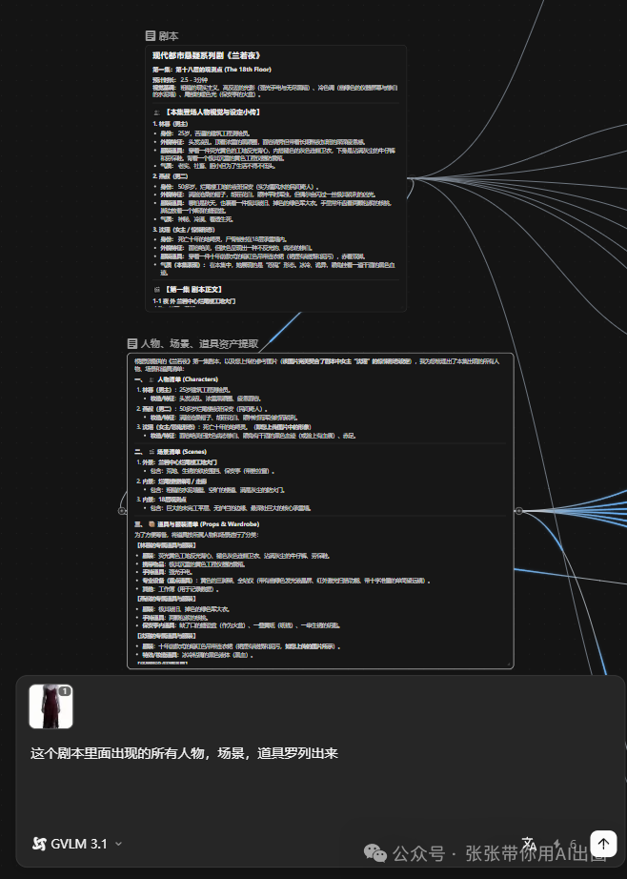Screen dimensions: 627x879
Task: Select the attached dress image thumbnail
Action: [x=50, y=706]
